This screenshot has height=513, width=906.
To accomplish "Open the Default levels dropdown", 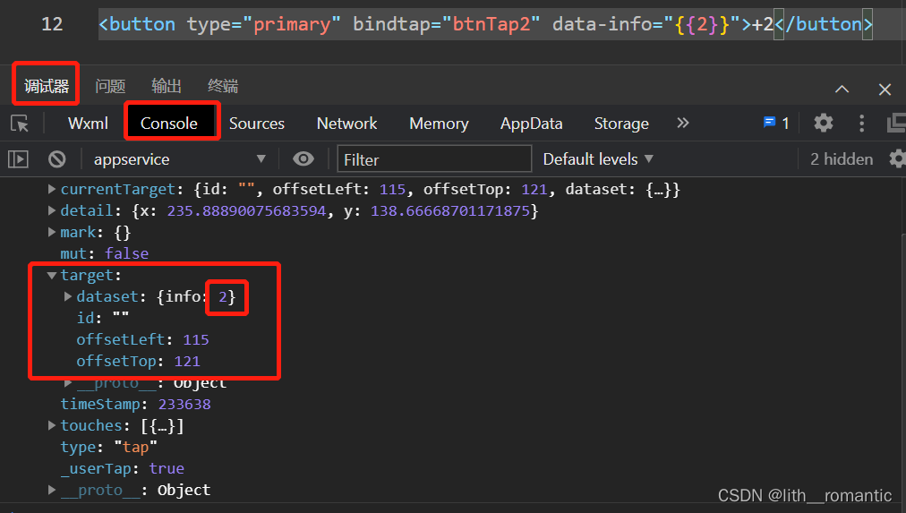I will (598, 158).
